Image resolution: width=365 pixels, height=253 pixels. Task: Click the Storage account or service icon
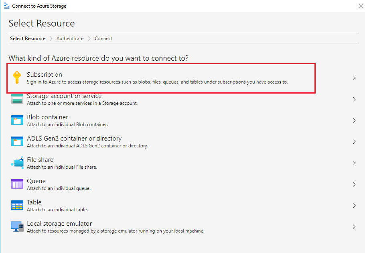pos(17,100)
